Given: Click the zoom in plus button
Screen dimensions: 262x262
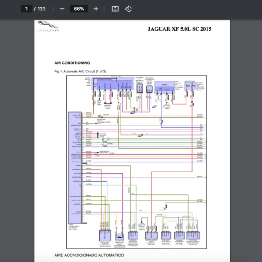Looking at the screenshot, I should point(96,9).
